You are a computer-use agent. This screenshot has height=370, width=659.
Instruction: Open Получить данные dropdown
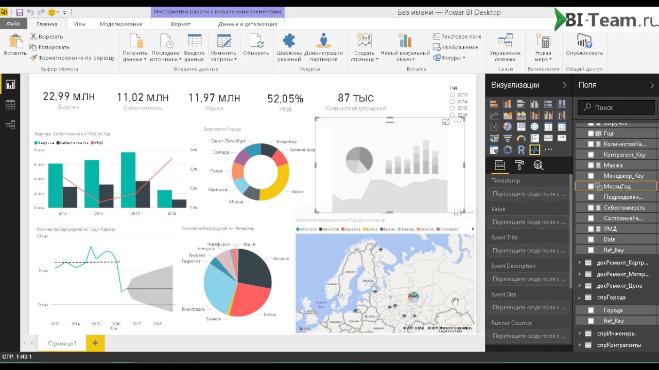(135, 47)
